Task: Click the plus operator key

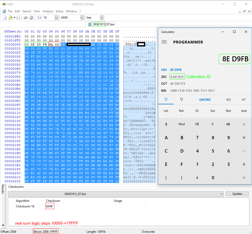Action: (244, 164)
